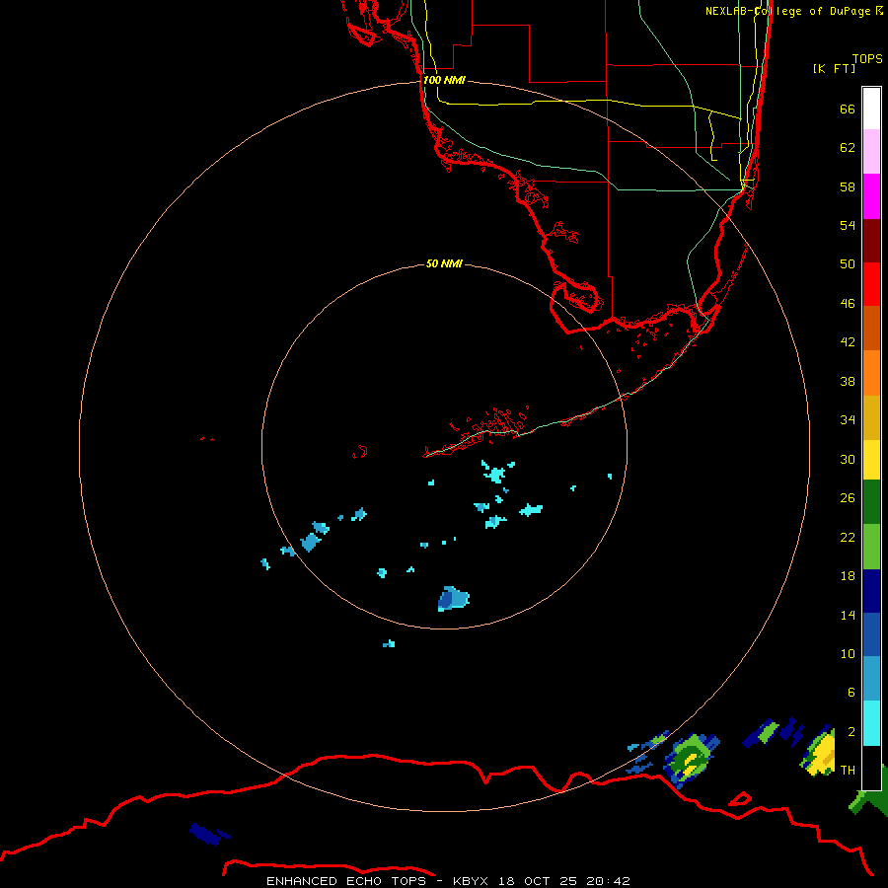Click the legend value 18
The width and height of the screenshot is (888, 888).
(x=848, y=576)
